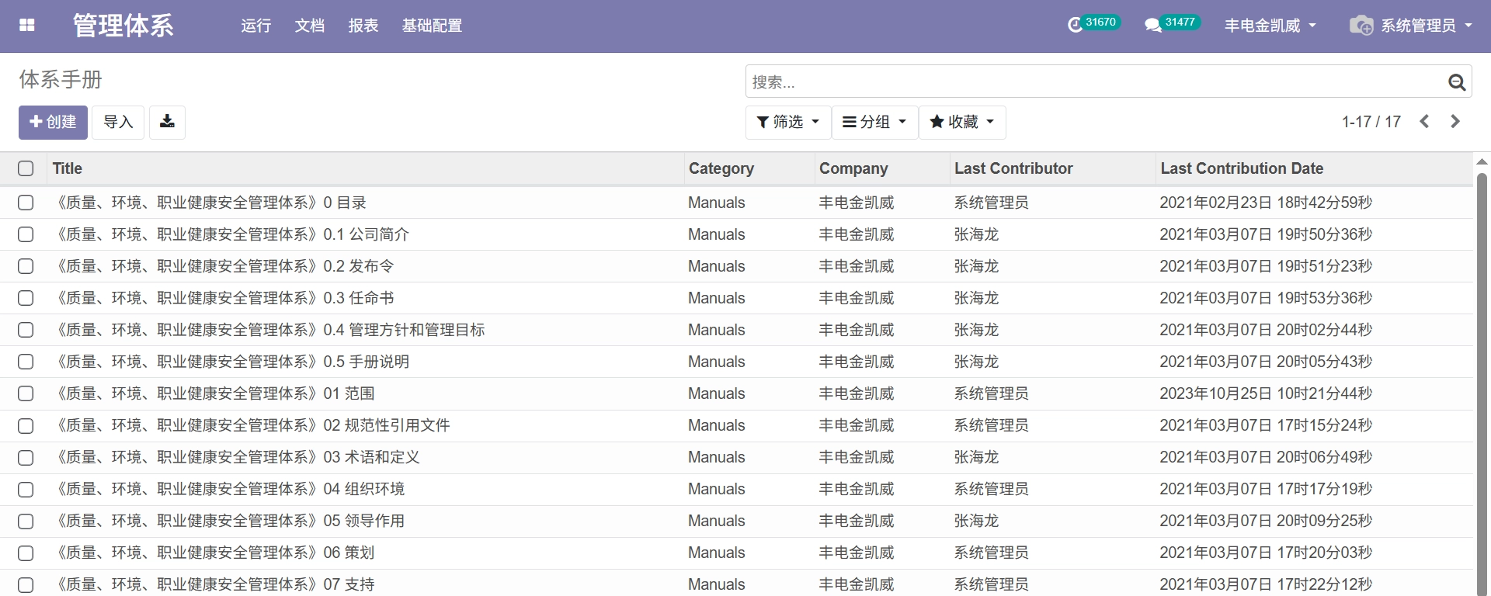This screenshot has width=1491, height=596.
Task: Click the scrollbar up arrow
Action: (1482, 161)
